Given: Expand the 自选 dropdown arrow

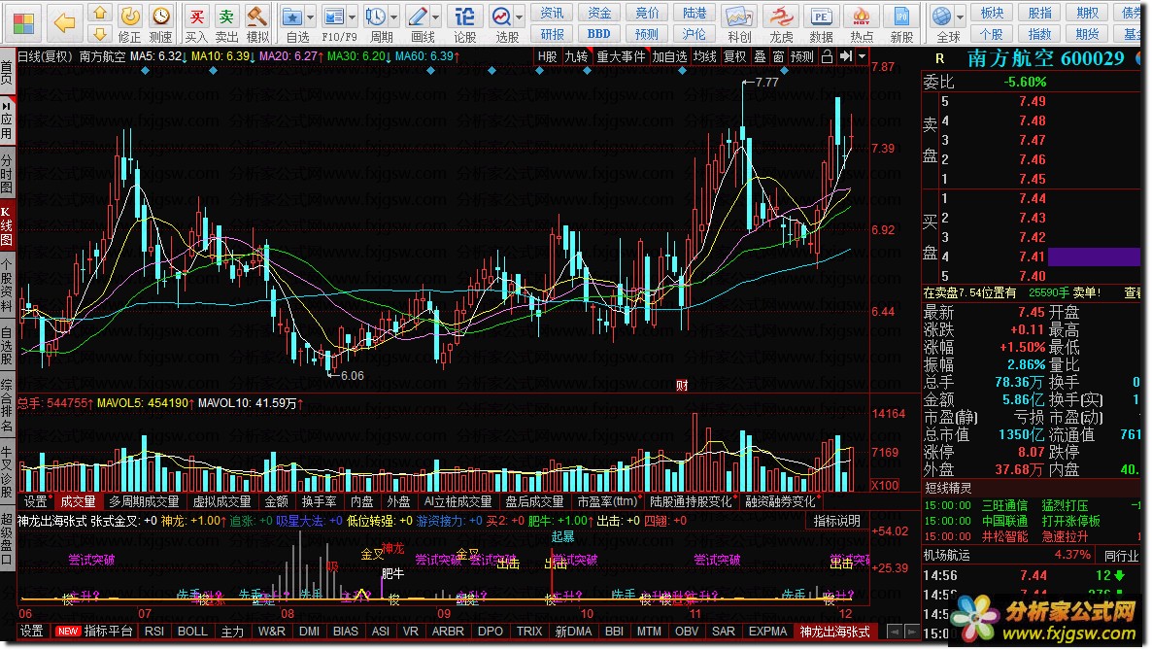Looking at the screenshot, I should coord(311,17).
